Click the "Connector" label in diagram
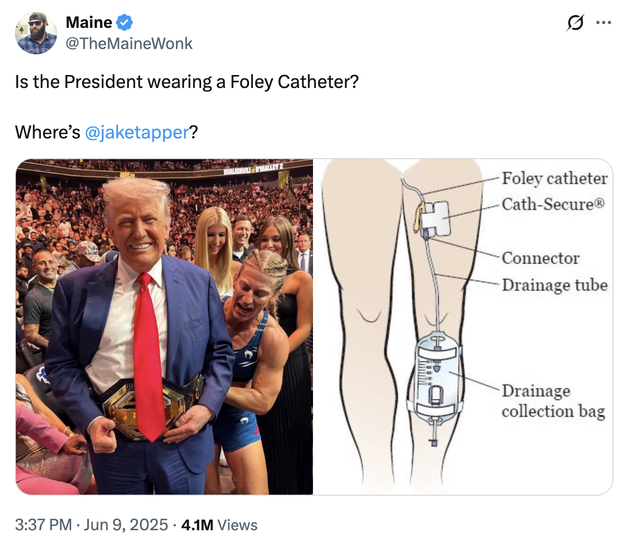 [540, 258]
